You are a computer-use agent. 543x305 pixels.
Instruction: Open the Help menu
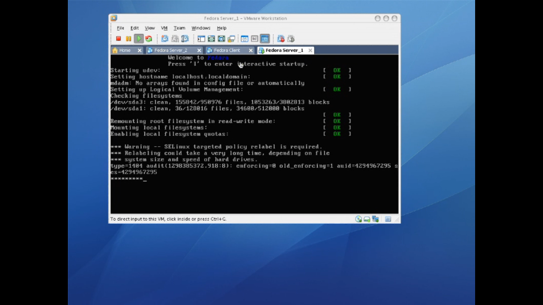pyautogui.click(x=221, y=28)
